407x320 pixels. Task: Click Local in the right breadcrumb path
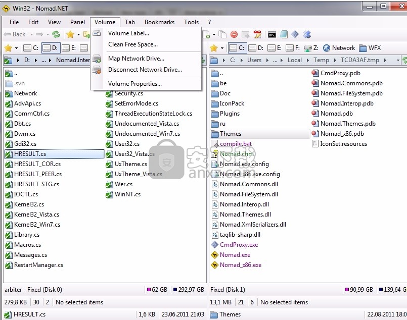coord(295,60)
